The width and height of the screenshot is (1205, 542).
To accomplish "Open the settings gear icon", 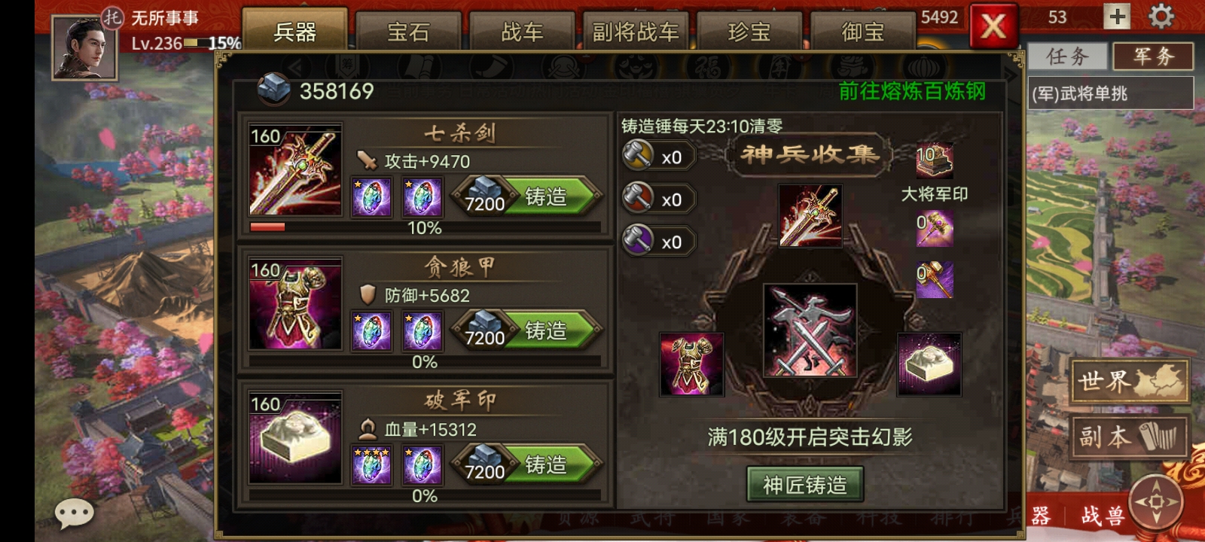I will pos(1161,17).
